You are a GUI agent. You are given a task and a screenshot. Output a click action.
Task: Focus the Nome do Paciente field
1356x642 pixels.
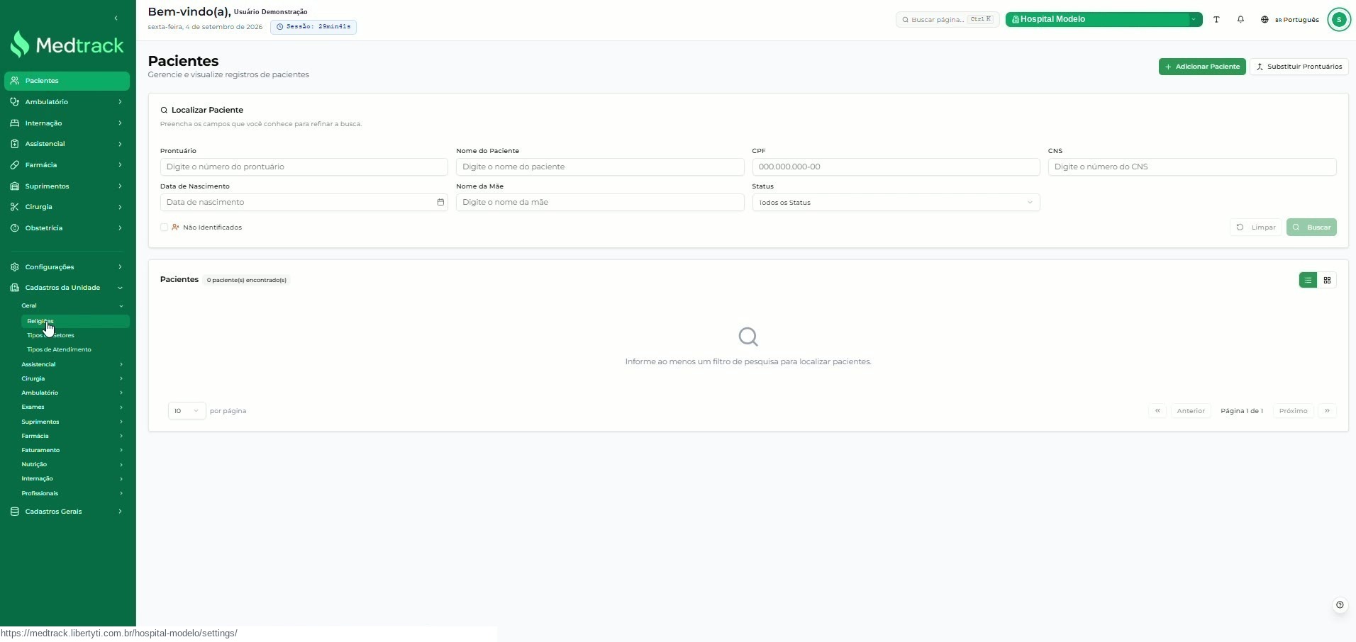coord(600,167)
